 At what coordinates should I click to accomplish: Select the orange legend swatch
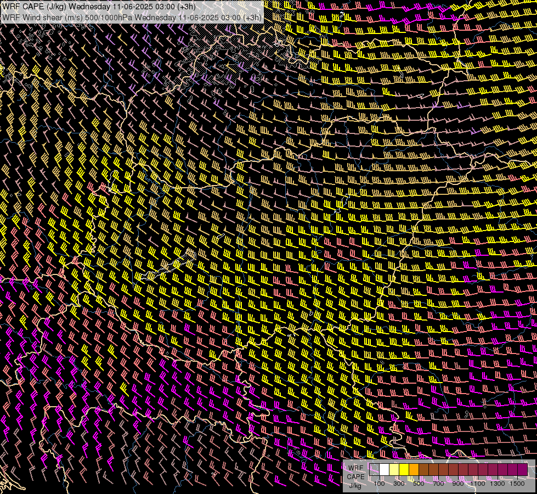(x=414, y=470)
